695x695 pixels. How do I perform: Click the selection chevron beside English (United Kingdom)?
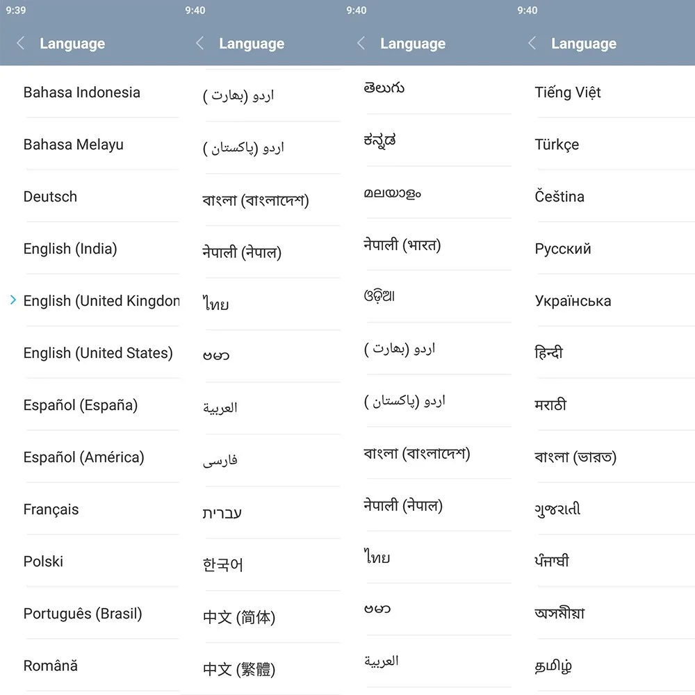13,300
